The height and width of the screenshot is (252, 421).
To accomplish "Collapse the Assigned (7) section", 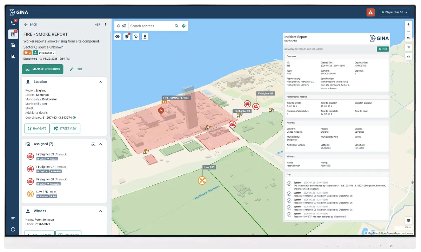I will point(101,144).
